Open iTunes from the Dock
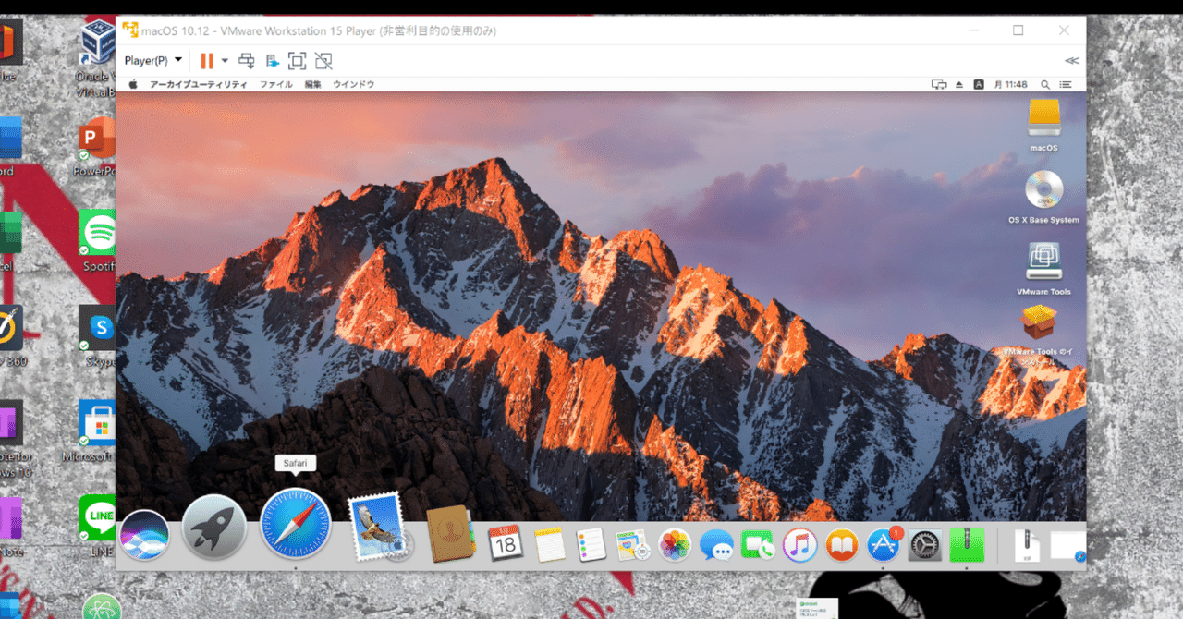 [x=799, y=545]
